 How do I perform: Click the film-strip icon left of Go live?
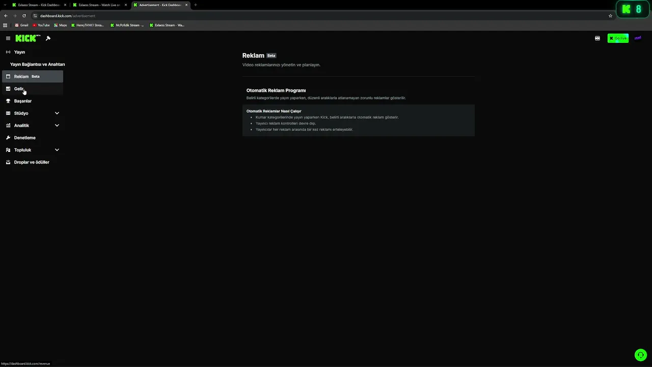pyautogui.click(x=597, y=38)
